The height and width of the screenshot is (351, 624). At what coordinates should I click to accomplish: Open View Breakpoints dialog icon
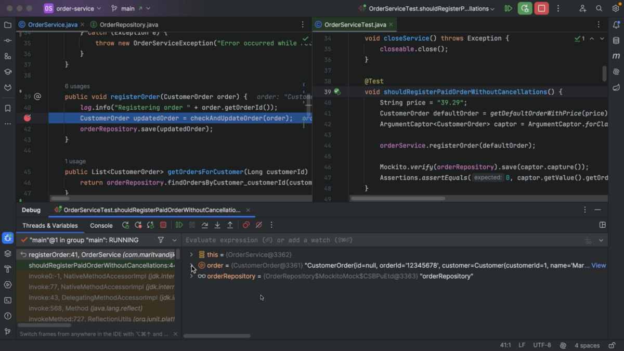coord(246,225)
